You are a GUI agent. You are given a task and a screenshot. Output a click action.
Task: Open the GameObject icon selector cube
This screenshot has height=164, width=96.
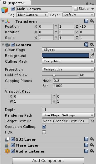pyautogui.click(x=4, y=10)
